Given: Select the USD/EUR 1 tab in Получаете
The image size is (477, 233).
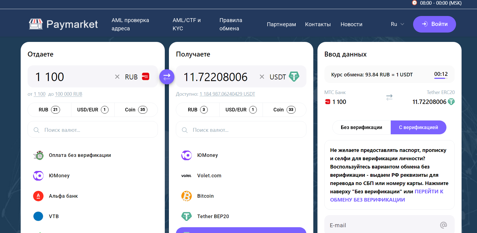Looking at the screenshot, I should [x=241, y=110].
